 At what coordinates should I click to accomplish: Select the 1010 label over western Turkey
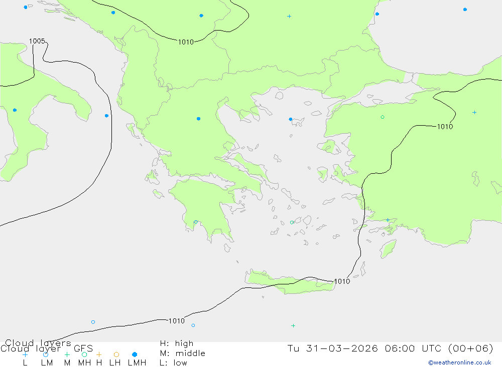(445, 127)
